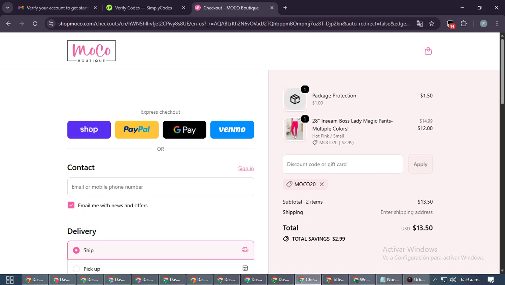Open the Windows notification center
Screen dimensions: 505x285
point(491,280)
